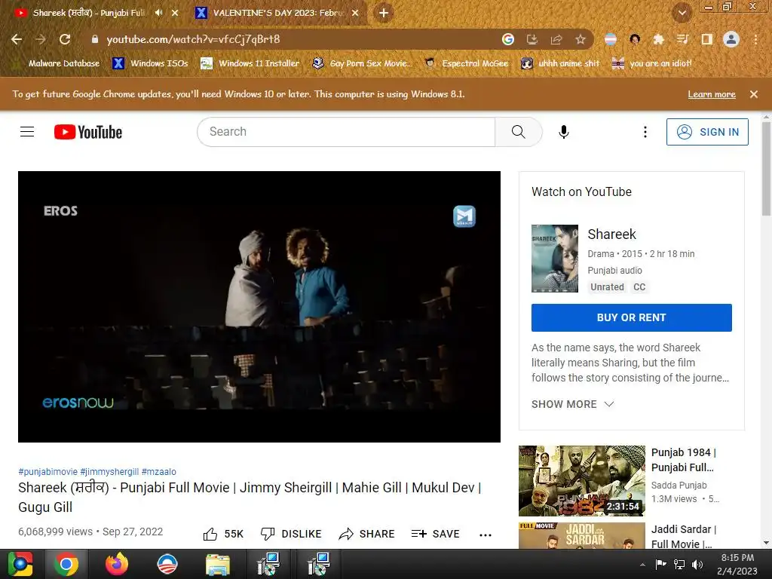Open the extensions puzzle icon
The width and height of the screenshot is (772, 579).
658,39
